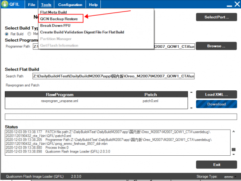Select Break Down FFU menu entry
241x181 pixels.
pyautogui.click(x=55, y=25)
